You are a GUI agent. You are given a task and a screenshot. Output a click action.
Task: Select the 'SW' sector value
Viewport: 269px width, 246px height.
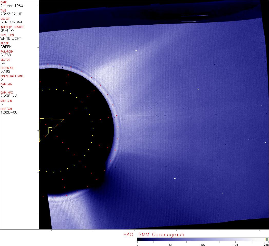3,63
